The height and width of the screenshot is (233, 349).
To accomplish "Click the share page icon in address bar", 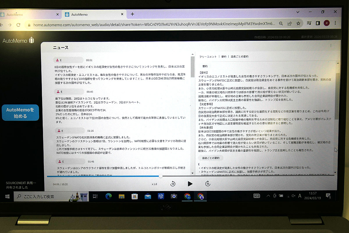I will pos(290,24).
